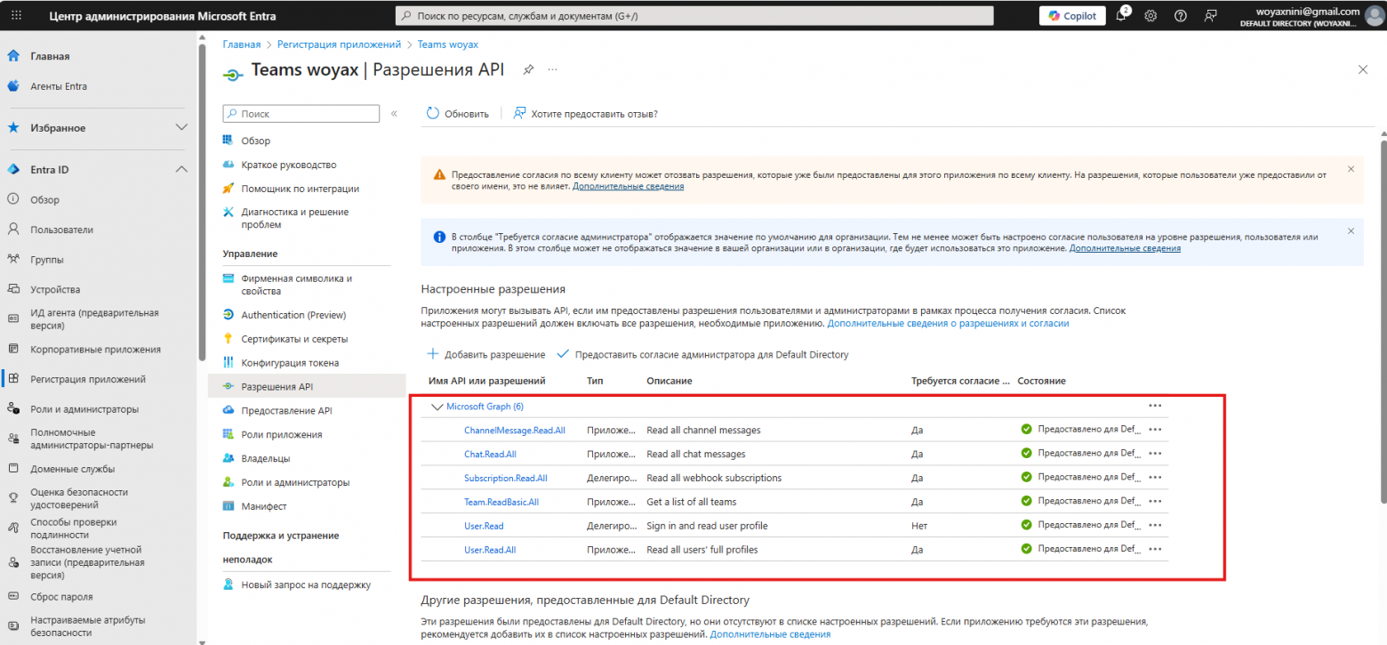Dismiss the orange warning banner
Screen dimensions: 1387x645
click(x=1351, y=168)
